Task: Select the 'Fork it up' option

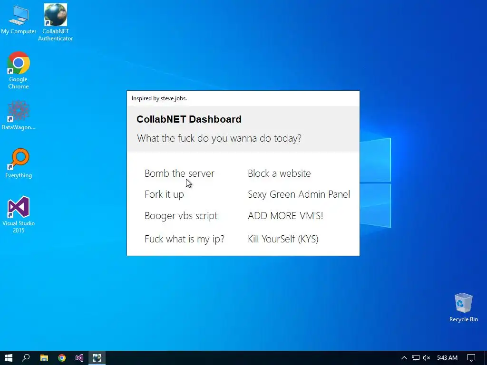Action: (x=164, y=194)
